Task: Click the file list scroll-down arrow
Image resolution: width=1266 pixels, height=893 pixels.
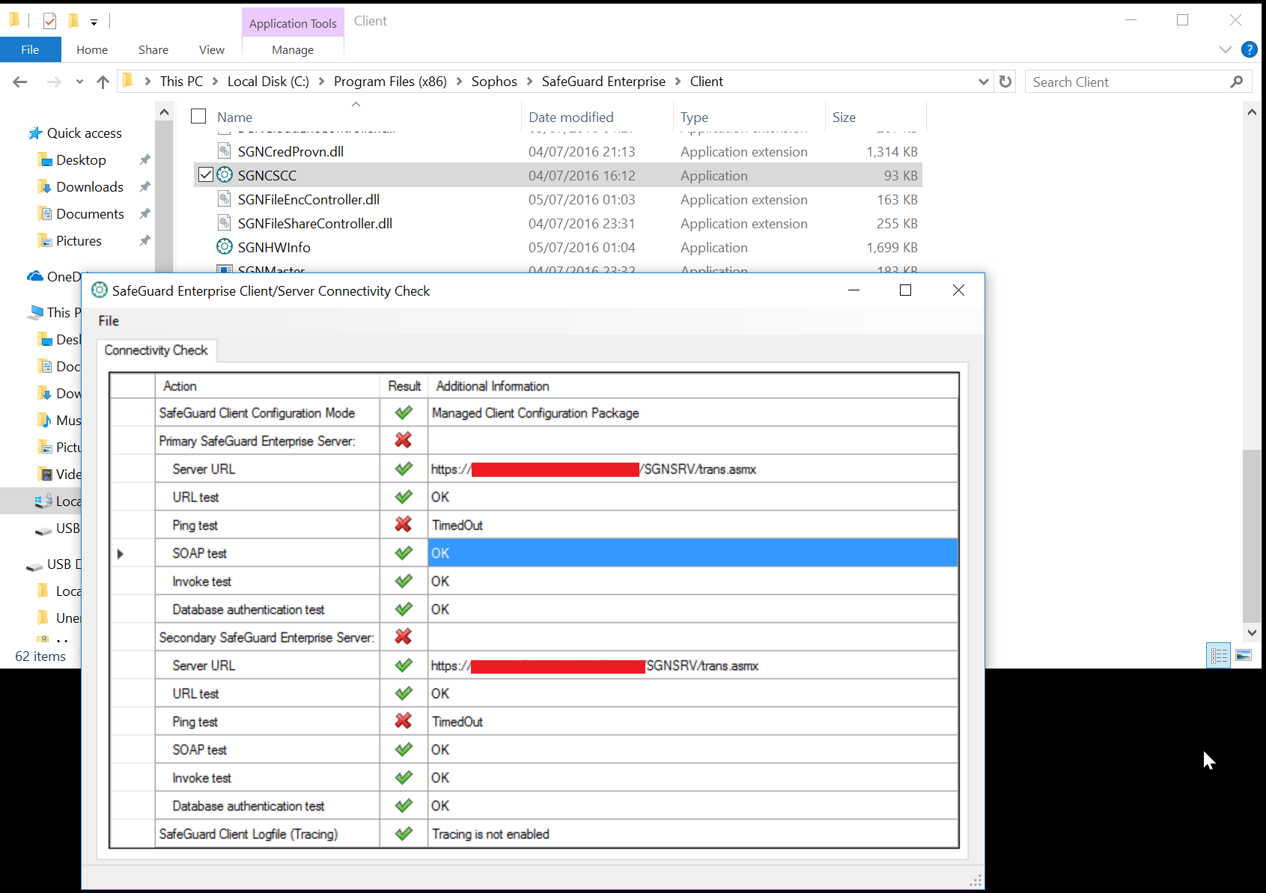Action: pyautogui.click(x=1251, y=633)
